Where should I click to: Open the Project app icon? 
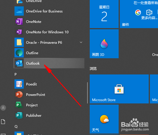click(19, 105)
